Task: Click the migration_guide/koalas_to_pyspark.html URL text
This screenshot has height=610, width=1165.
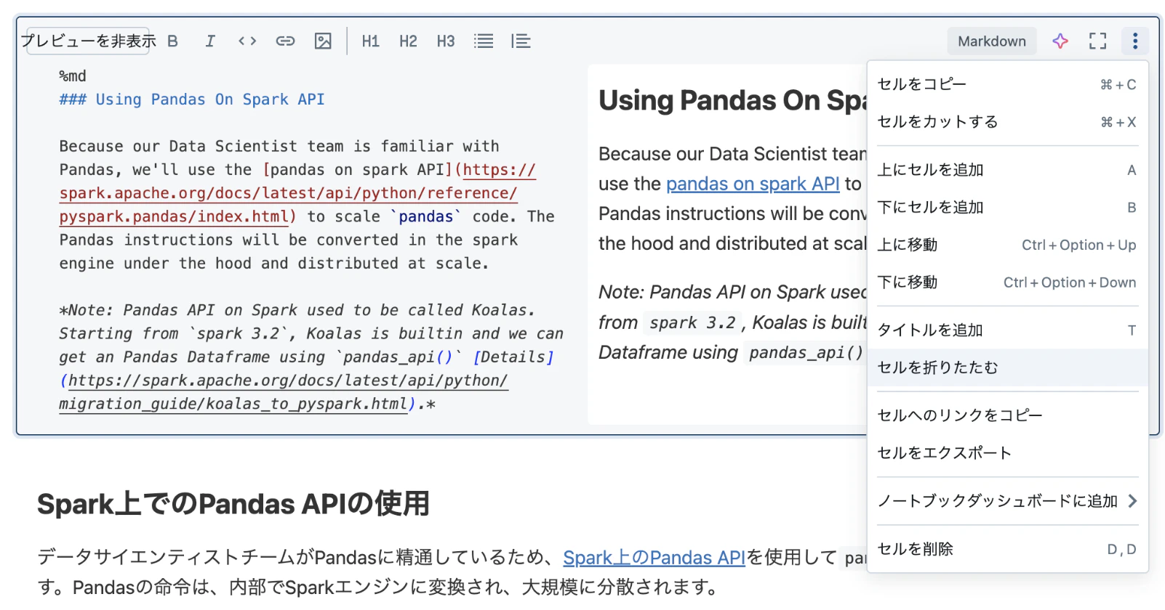Action: point(233,404)
